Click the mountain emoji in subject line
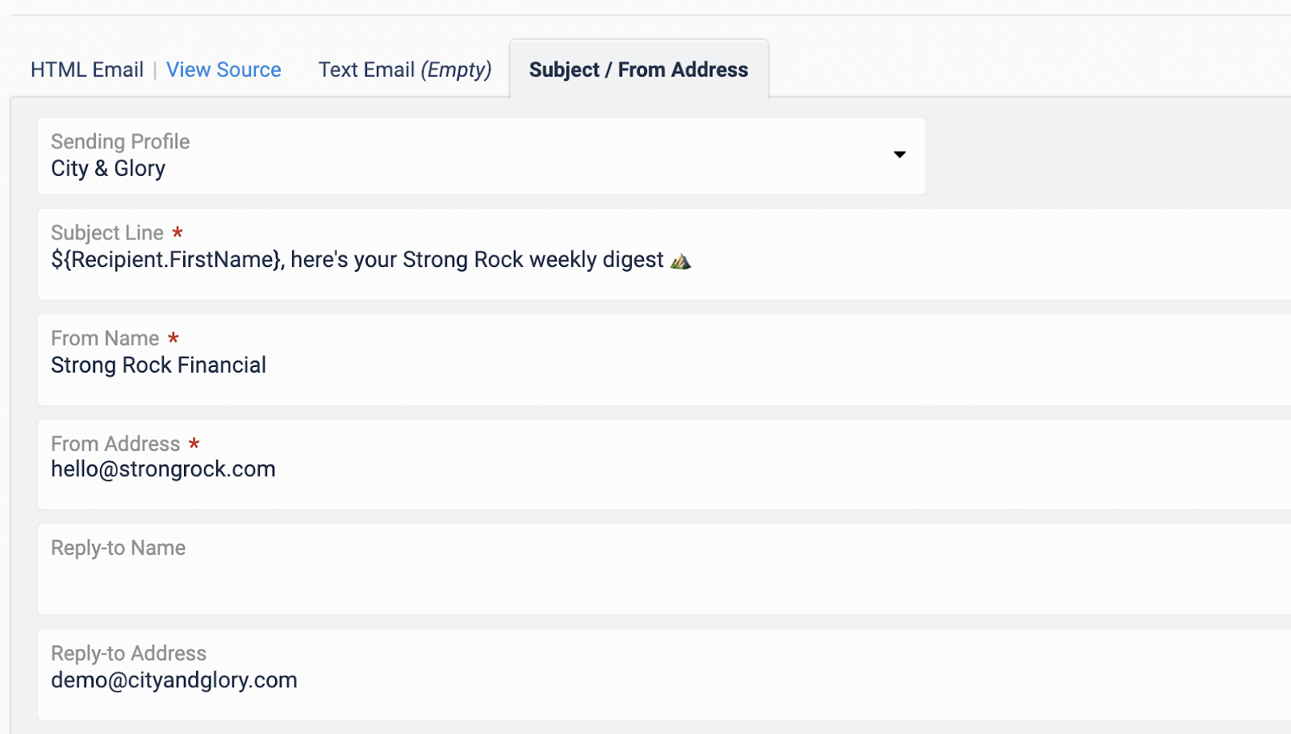 coord(681,261)
